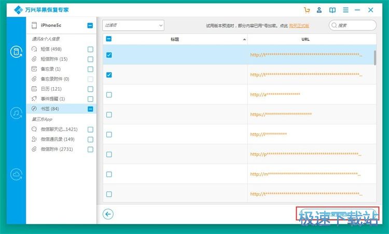Click the 日历 calendar icon
This screenshot has height=234, width=389.
(34, 89)
